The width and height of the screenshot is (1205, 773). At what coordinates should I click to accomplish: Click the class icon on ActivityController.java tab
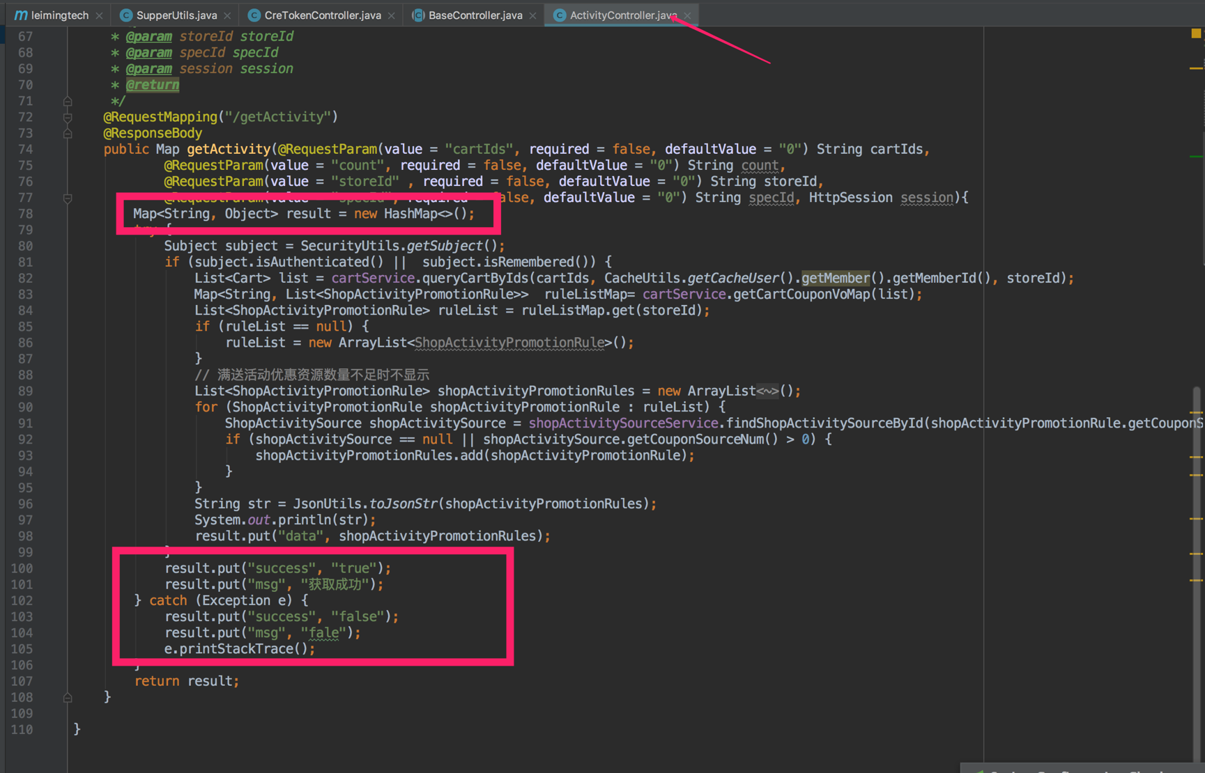click(x=559, y=15)
